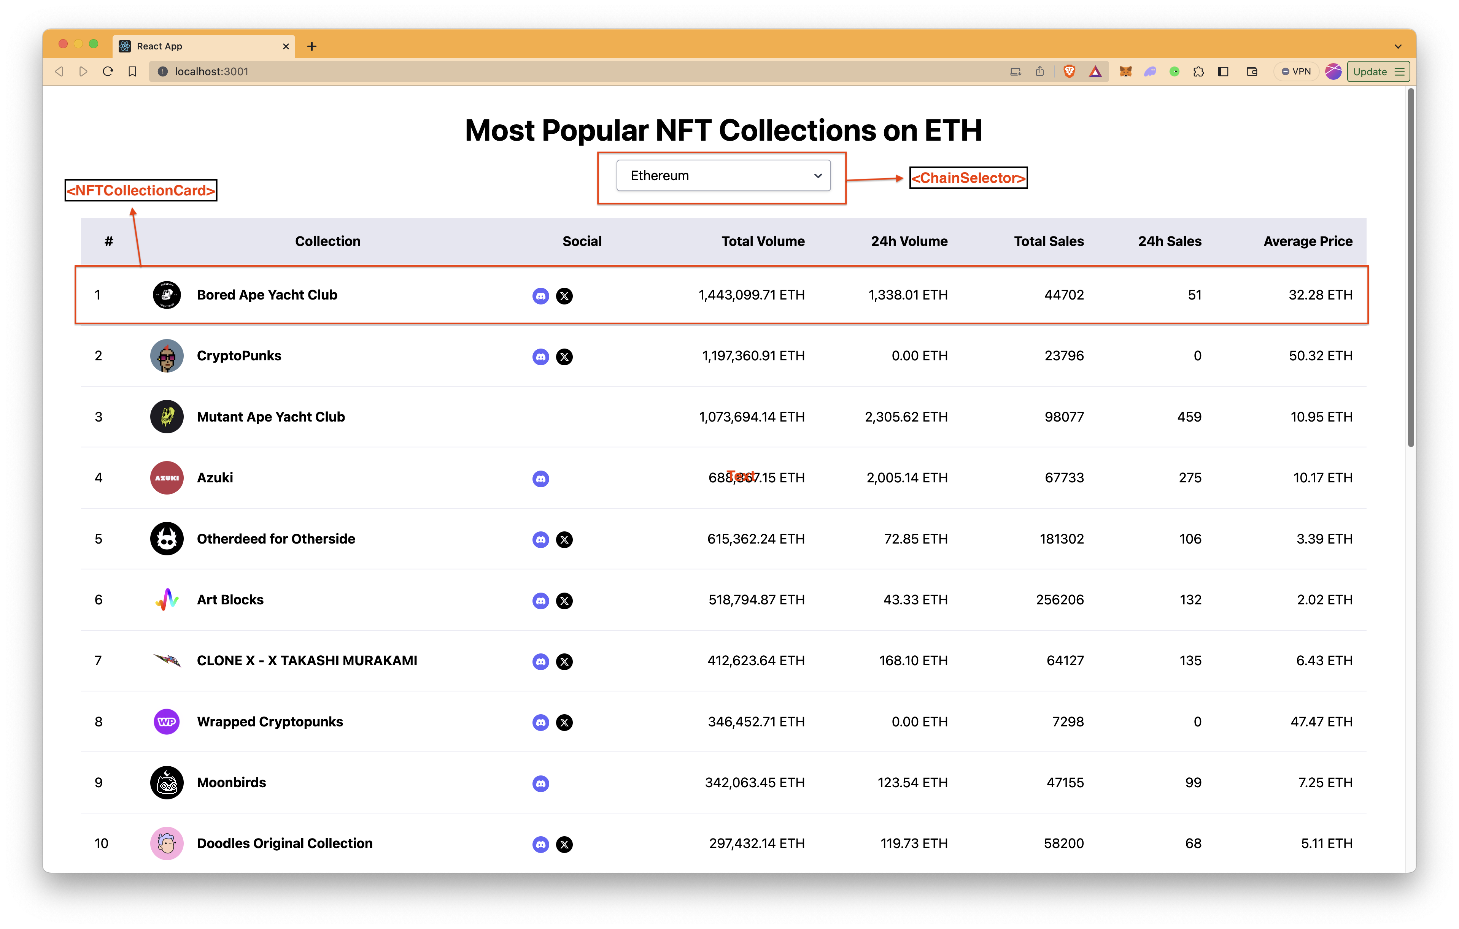1459x929 pixels.
Task: Click the 181302 total sales value
Action: [x=1062, y=539]
